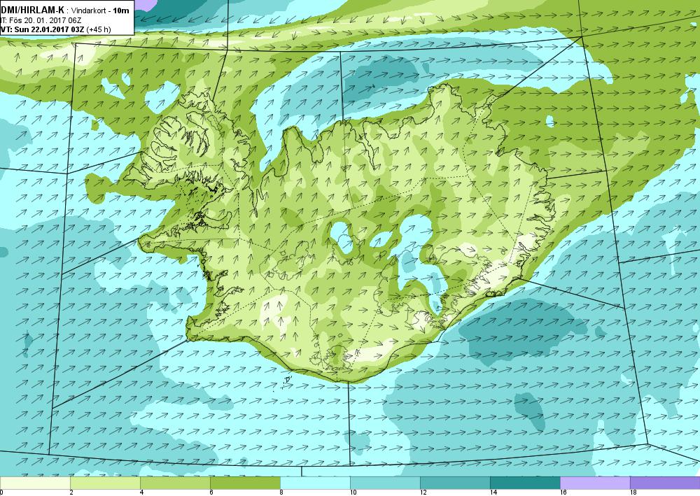The width and height of the screenshot is (700, 496).
Task: Select the 'Fös 20. 01. 2017 06Z' line
Action: [x=45, y=20]
